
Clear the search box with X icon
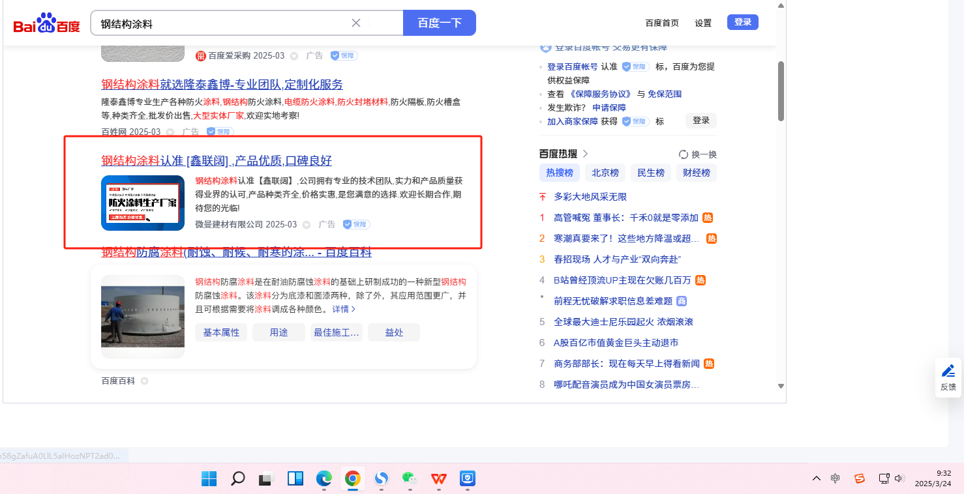coord(356,23)
